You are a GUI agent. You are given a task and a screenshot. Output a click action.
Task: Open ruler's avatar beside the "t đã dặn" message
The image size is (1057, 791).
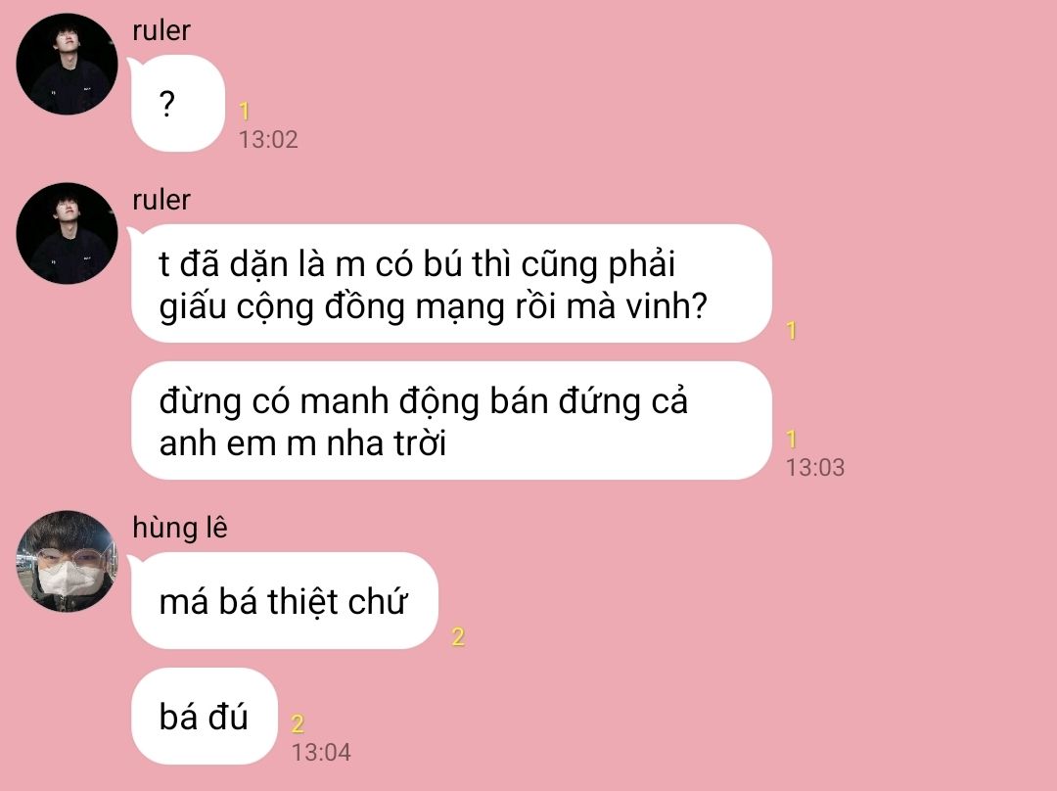pyautogui.click(x=67, y=233)
